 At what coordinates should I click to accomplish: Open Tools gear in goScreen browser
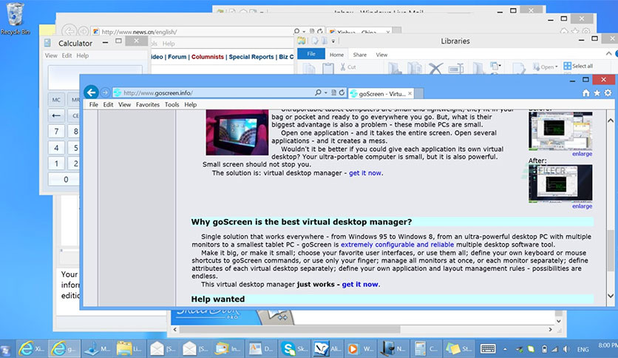click(608, 93)
